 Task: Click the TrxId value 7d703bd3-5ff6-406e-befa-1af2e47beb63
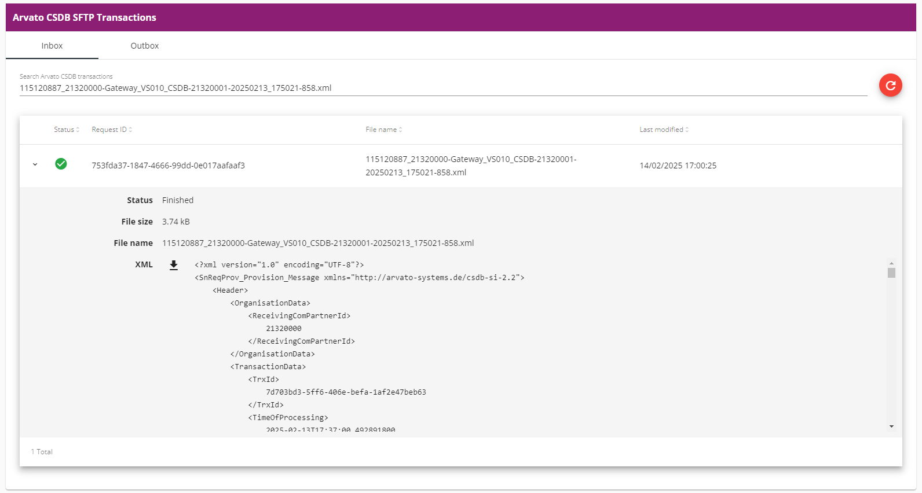(346, 392)
